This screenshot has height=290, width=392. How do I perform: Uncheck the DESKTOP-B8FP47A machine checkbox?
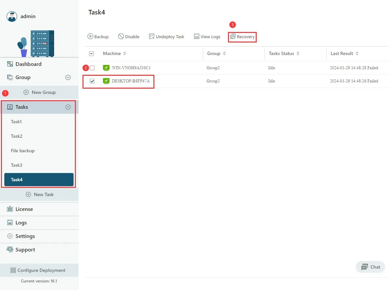click(92, 81)
